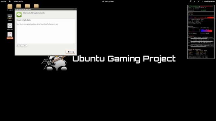Open the accessibility icon in top panel

click(x=190, y=1)
